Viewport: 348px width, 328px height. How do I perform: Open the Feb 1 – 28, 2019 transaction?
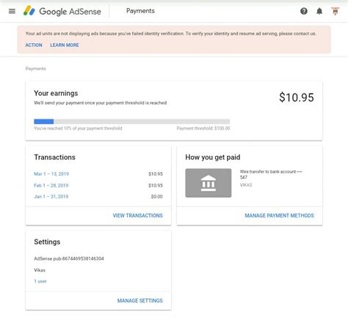click(51, 185)
